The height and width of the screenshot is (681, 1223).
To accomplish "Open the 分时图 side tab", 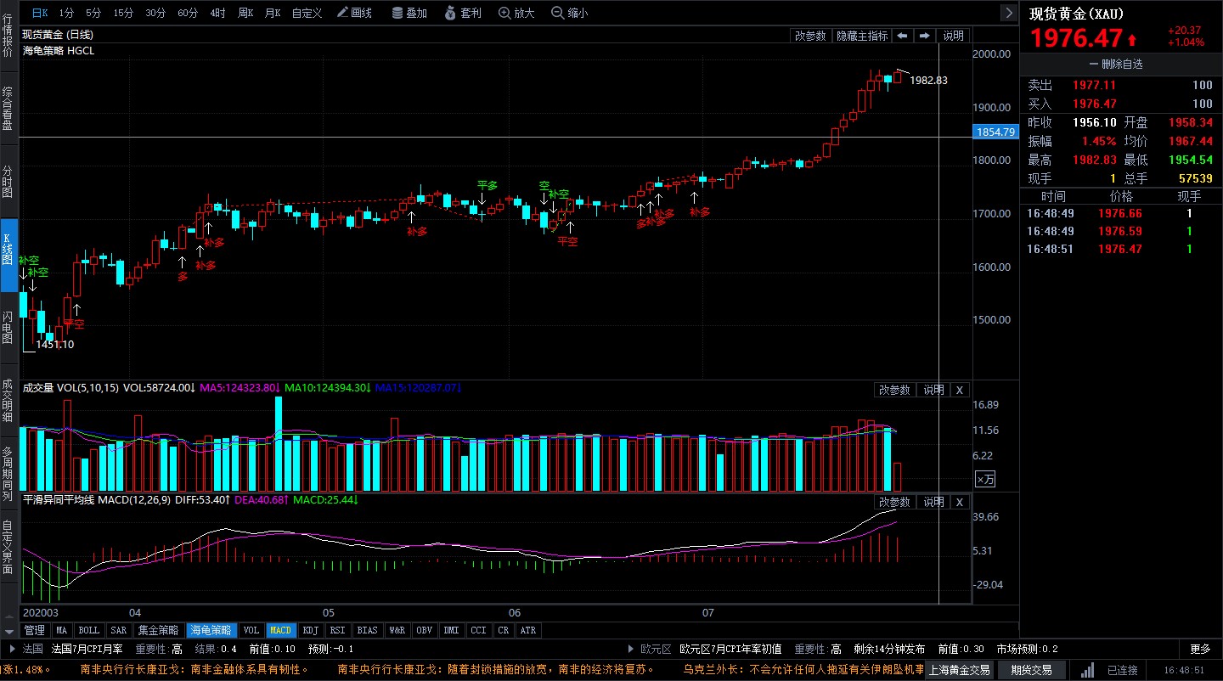I will click(x=8, y=183).
